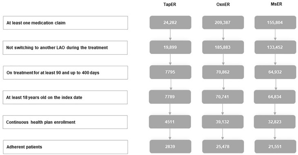Select the OxnER 70,862 box
This screenshot has height=155, width=298.
[223, 72]
